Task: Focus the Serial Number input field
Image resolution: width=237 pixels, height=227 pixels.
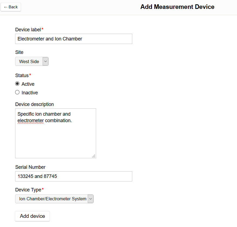Action: pyautogui.click(x=73, y=176)
